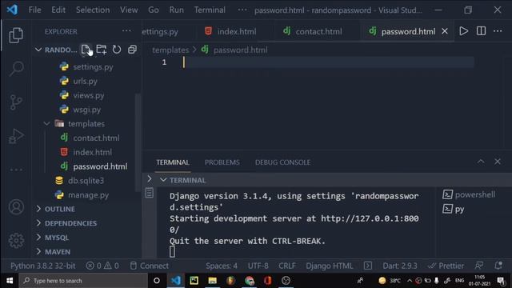The width and height of the screenshot is (512, 288).
Task: Open the Search view in activity bar
Action: (x=16, y=69)
